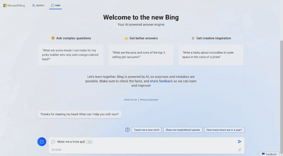The width and height of the screenshot is (283, 156).
Task: Click the pin icon in chat box
Action: pyautogui.click(x=240, y=150)
